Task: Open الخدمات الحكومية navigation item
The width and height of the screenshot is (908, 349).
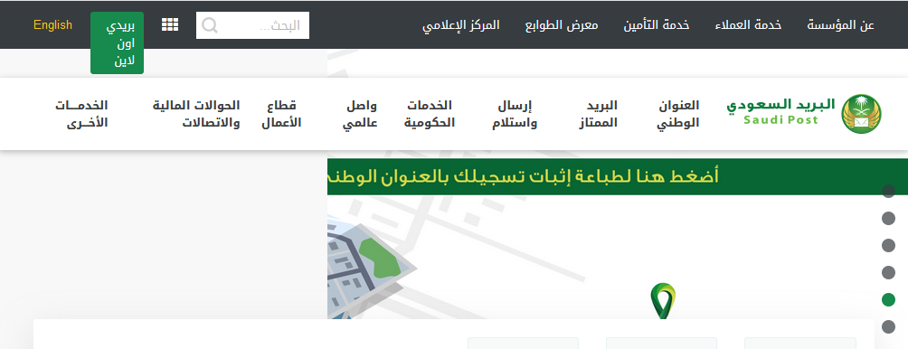Action: pyautogui.click(x=429, y=114)
